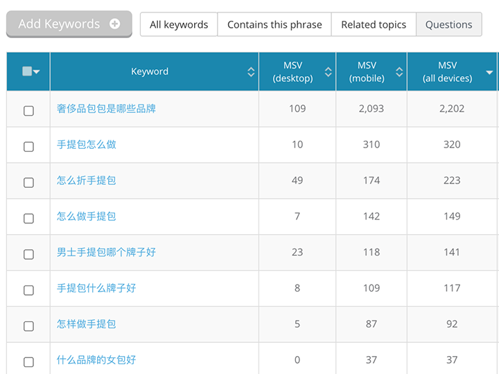The image size is (499, 374).
Task: Show the Related topics tab
Action: (374, 24)
